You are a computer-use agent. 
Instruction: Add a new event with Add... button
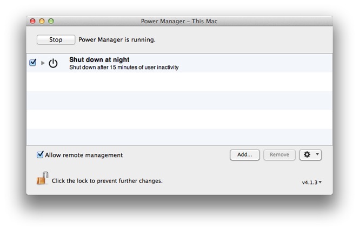(244, 155)
